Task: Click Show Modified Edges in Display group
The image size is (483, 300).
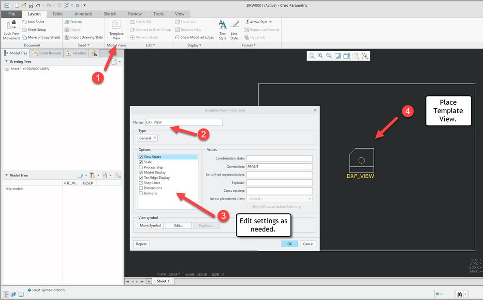Action: 194,37
